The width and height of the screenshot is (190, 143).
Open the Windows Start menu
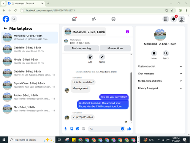click(x=4, y=140)
